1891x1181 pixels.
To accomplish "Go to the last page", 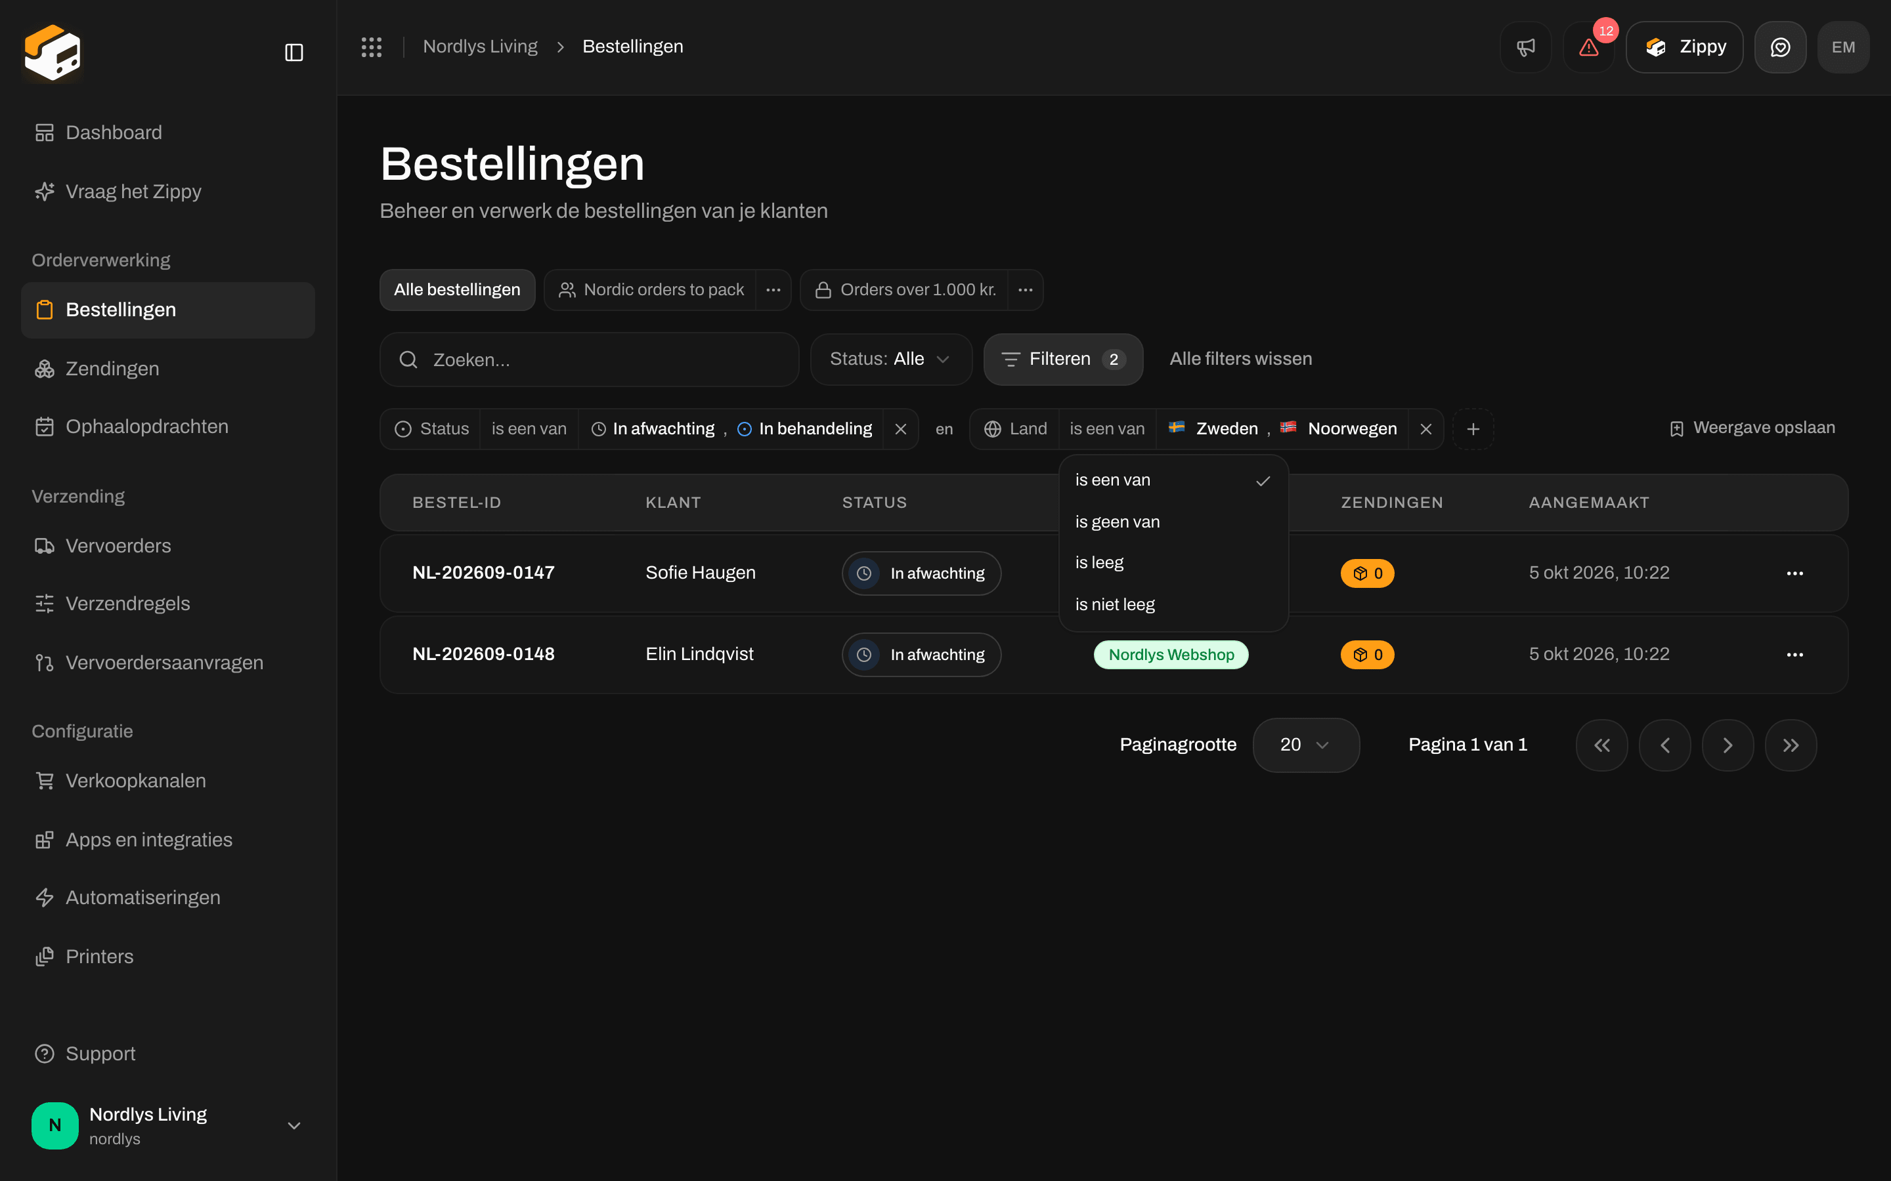I will click(x=1790, y=745).
